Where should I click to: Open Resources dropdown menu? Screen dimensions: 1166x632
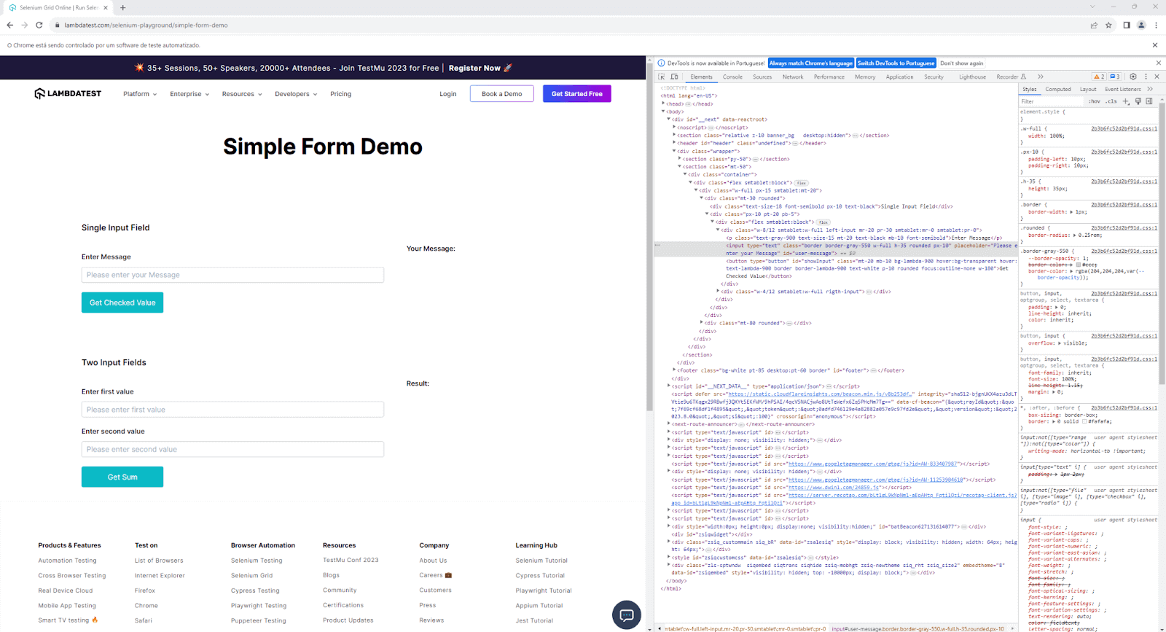[242, 94]
